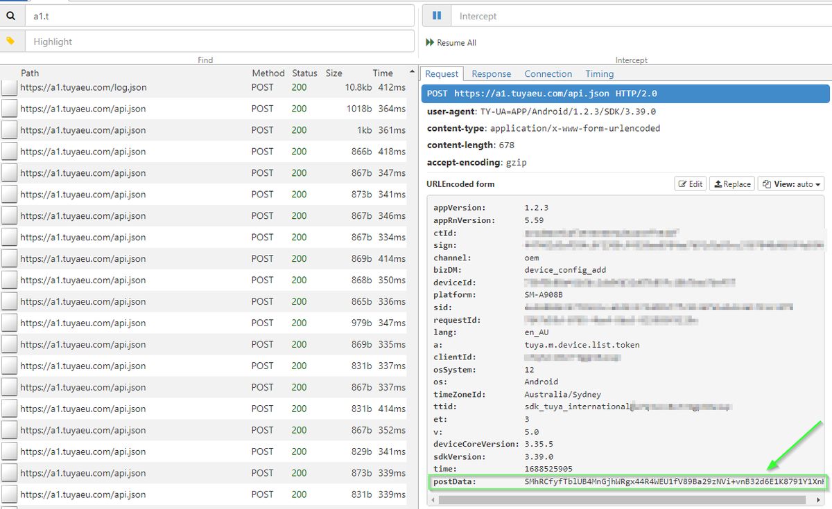Click the 979b size cell
This screenshot has width=832, height=509.
(x=363, y=323)
